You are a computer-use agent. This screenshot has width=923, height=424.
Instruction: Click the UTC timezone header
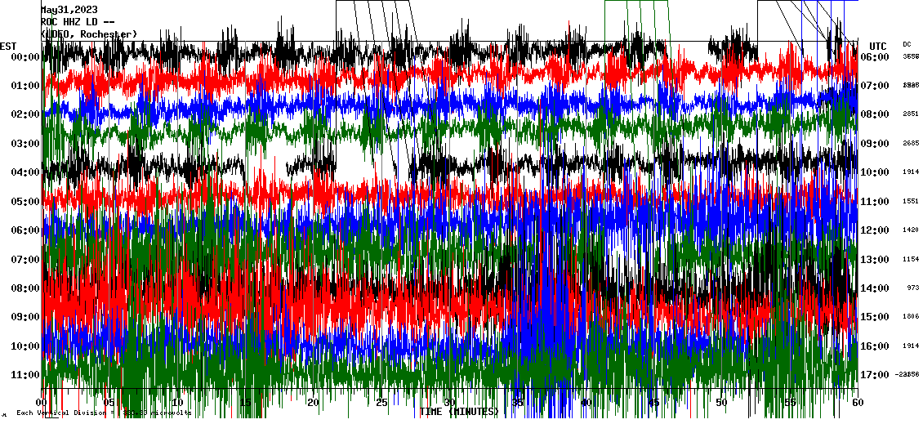[x=878, y=46]
